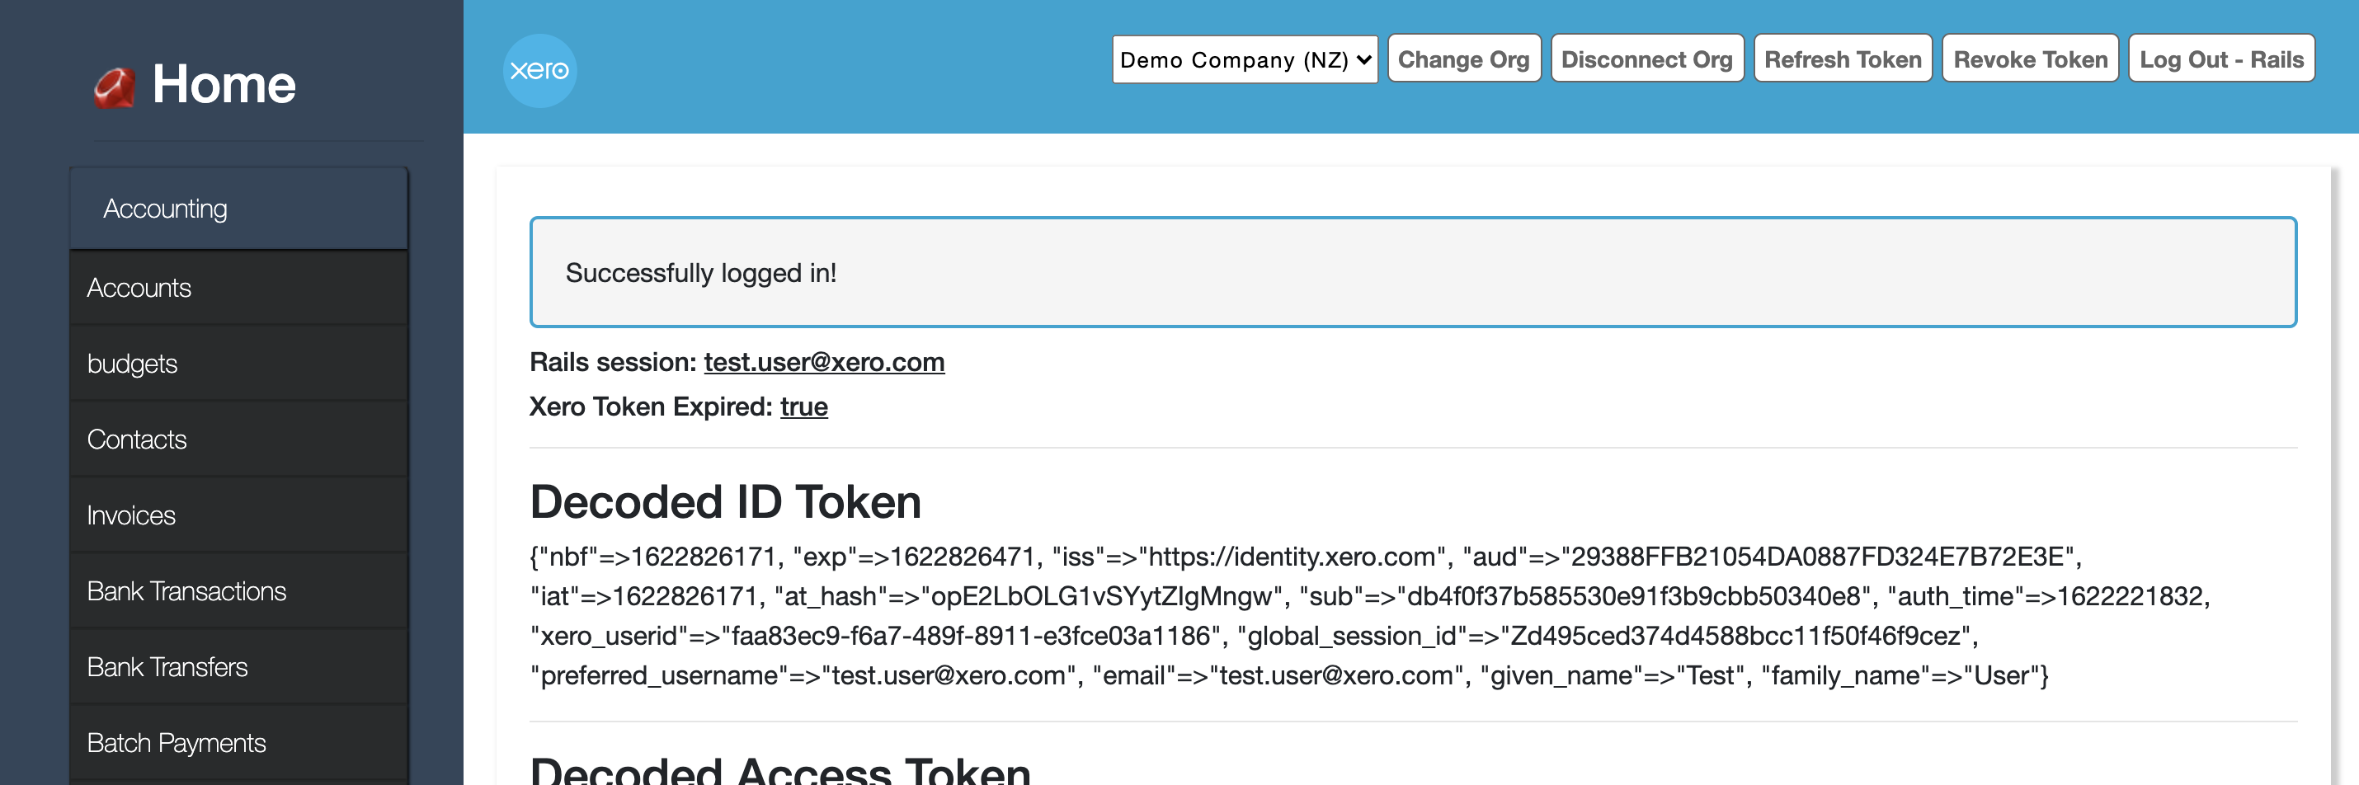Click the decoded ID token JSON text
This screenshot has width=2359, height=785.
[1369, 615]
